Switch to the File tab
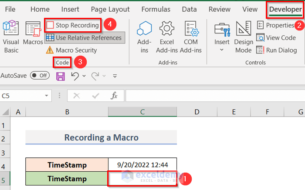305x190 pixels. pos(10,9)
